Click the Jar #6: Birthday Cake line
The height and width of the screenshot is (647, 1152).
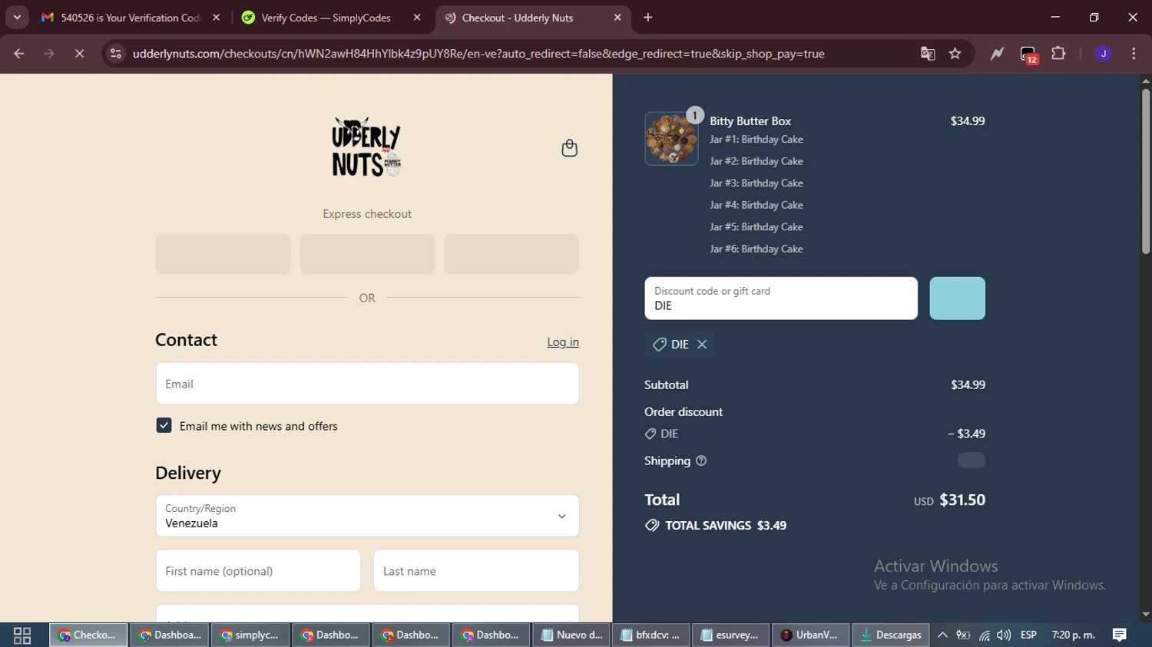(756, 249)
